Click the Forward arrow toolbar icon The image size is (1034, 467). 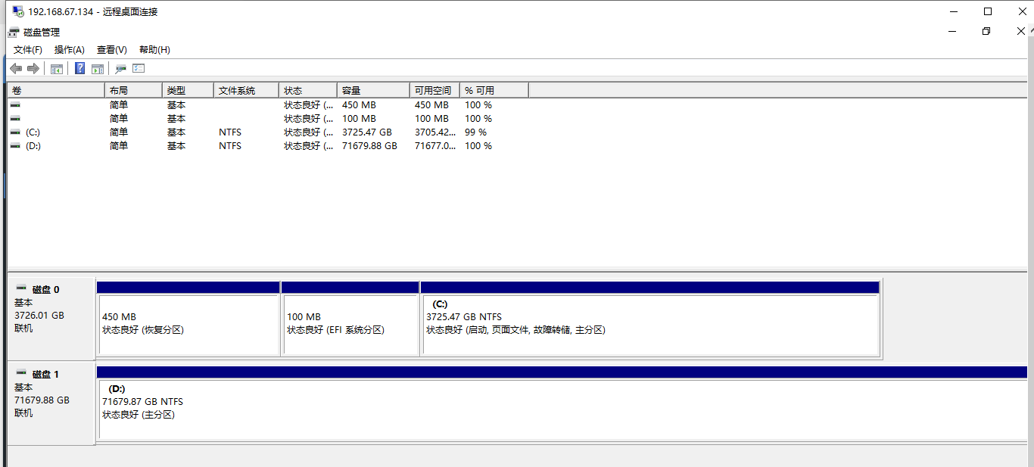point(33,69)
